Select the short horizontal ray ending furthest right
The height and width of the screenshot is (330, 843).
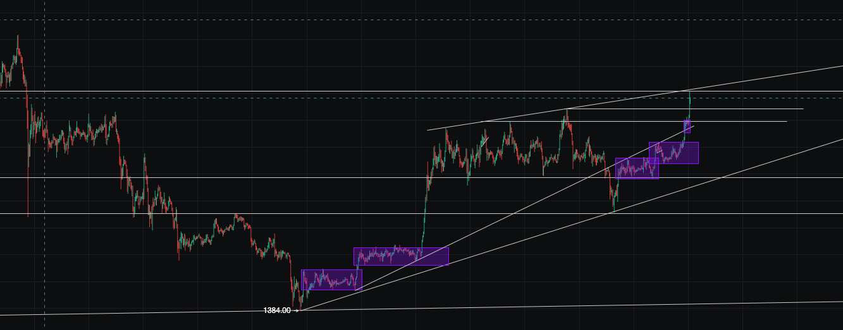click(759, 109)
